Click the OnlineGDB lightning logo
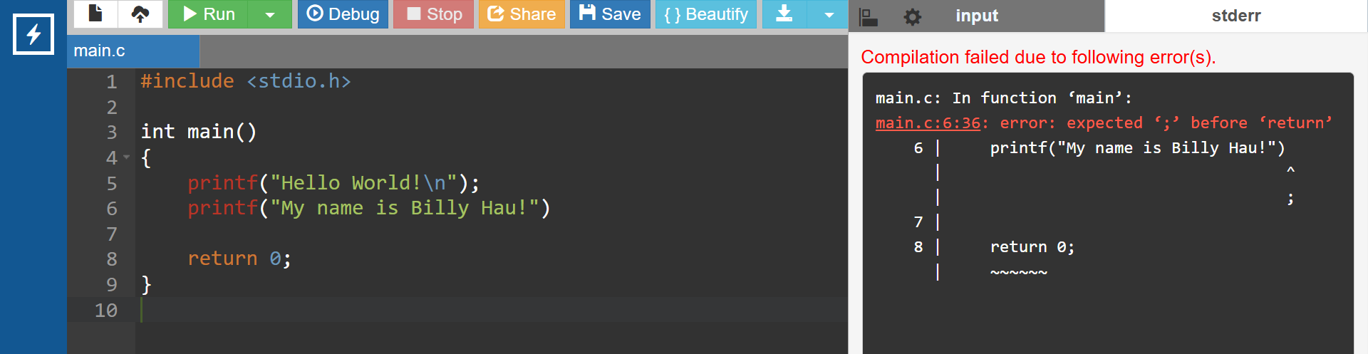 coord(33,33)
